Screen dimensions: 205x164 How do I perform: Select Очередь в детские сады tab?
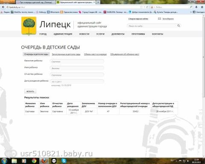[x=36, y=54]
